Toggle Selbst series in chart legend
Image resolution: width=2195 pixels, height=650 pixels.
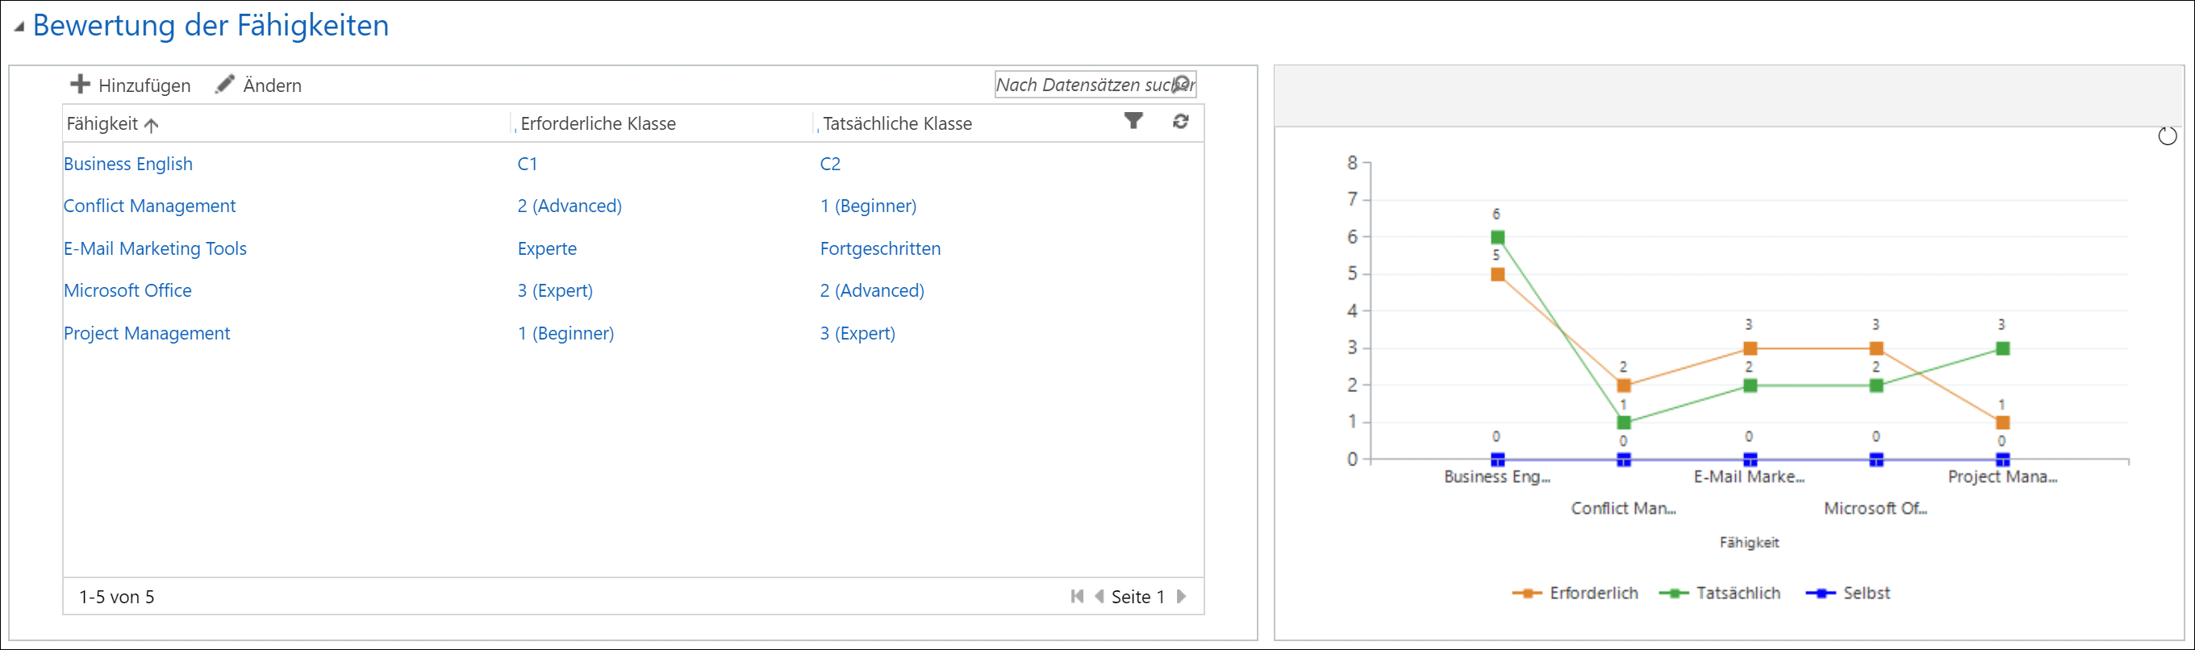1847,593
